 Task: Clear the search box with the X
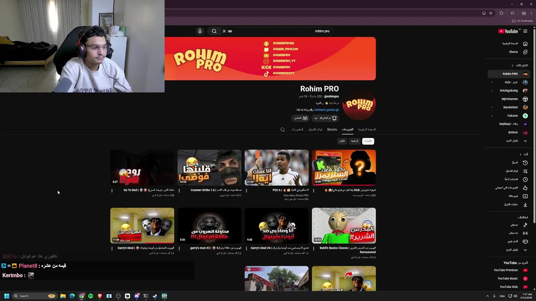point(224,31)
